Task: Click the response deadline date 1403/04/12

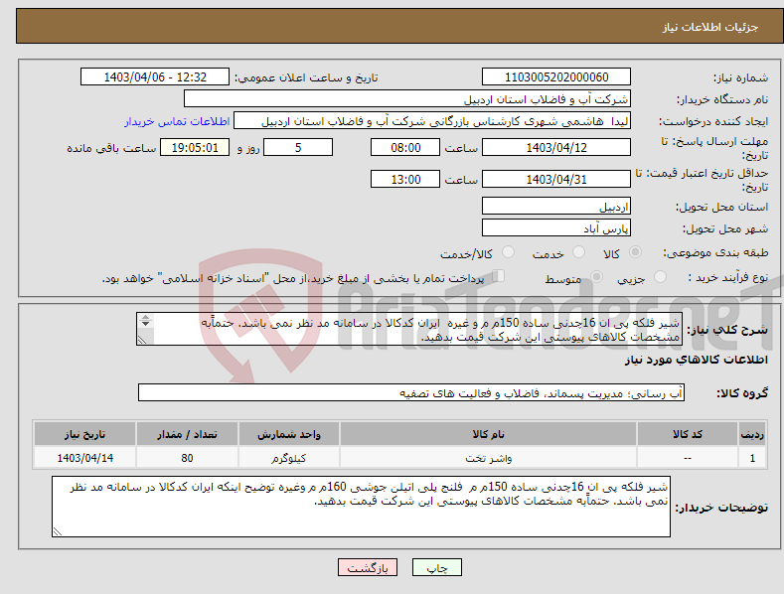Action: (x=556, y=147)
